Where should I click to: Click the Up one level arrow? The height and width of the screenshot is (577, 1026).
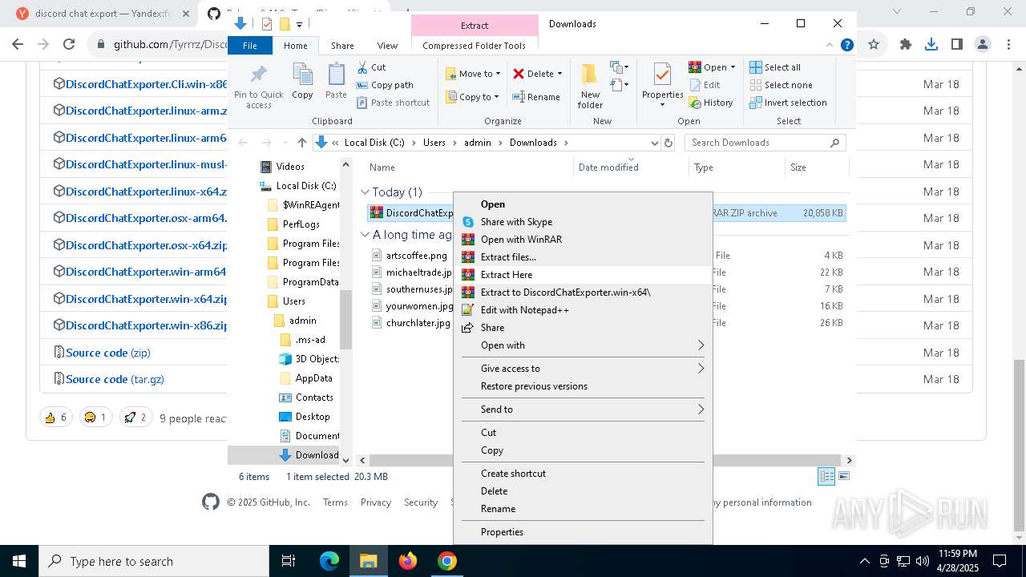click(301, 143)
